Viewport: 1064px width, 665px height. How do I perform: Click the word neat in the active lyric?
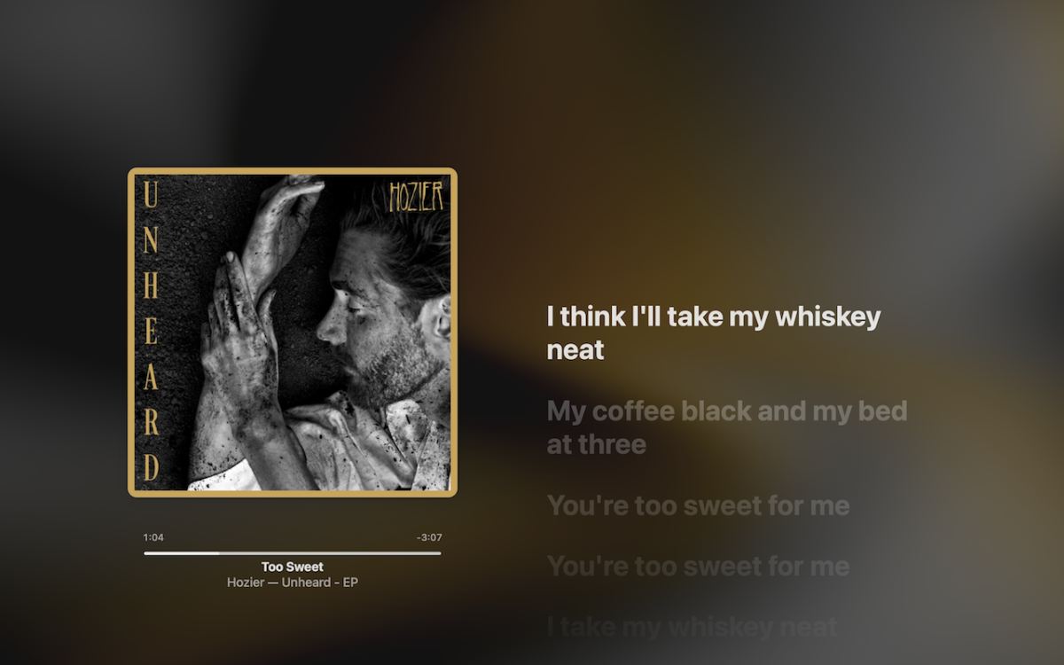coord(575,350)
